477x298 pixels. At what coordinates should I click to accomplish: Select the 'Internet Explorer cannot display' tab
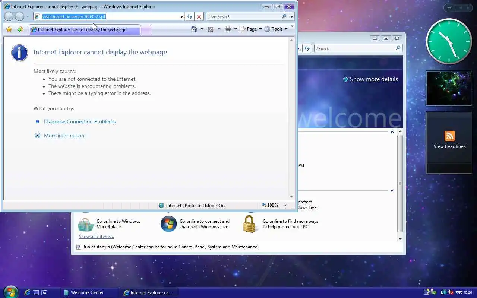(85, 30)
